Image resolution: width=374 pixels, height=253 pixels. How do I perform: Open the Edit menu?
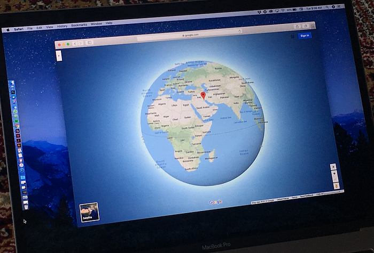tap(39, 28)
